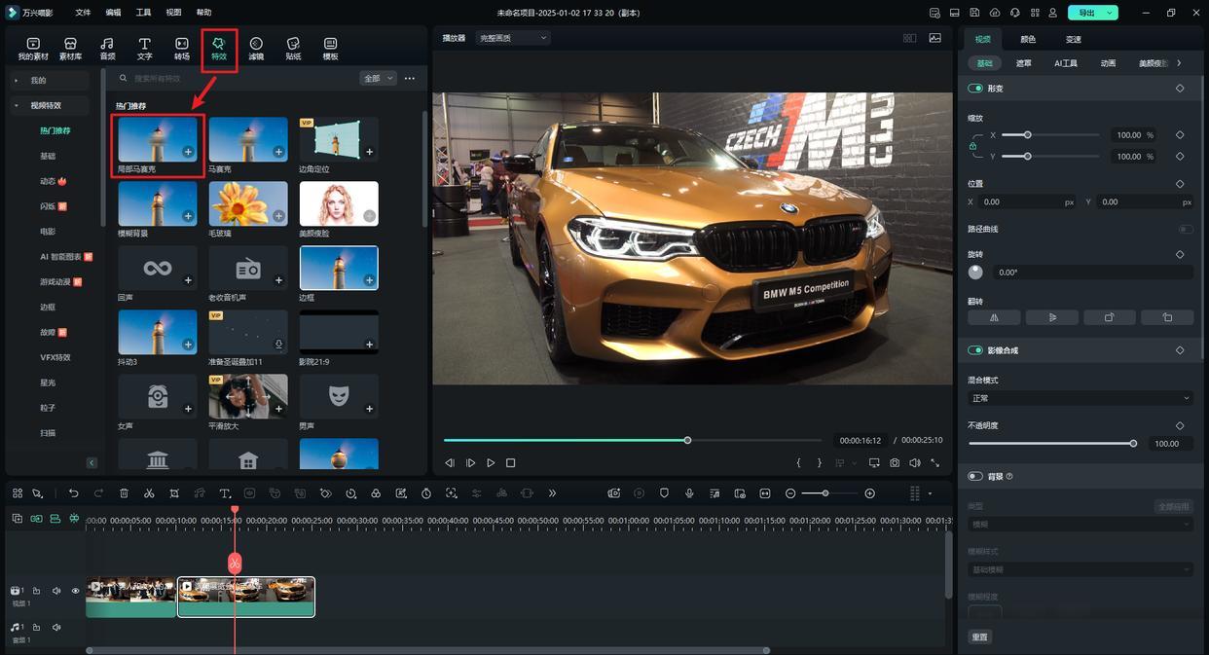Open the 全部 filter dropdown

[x=378, y=78]
